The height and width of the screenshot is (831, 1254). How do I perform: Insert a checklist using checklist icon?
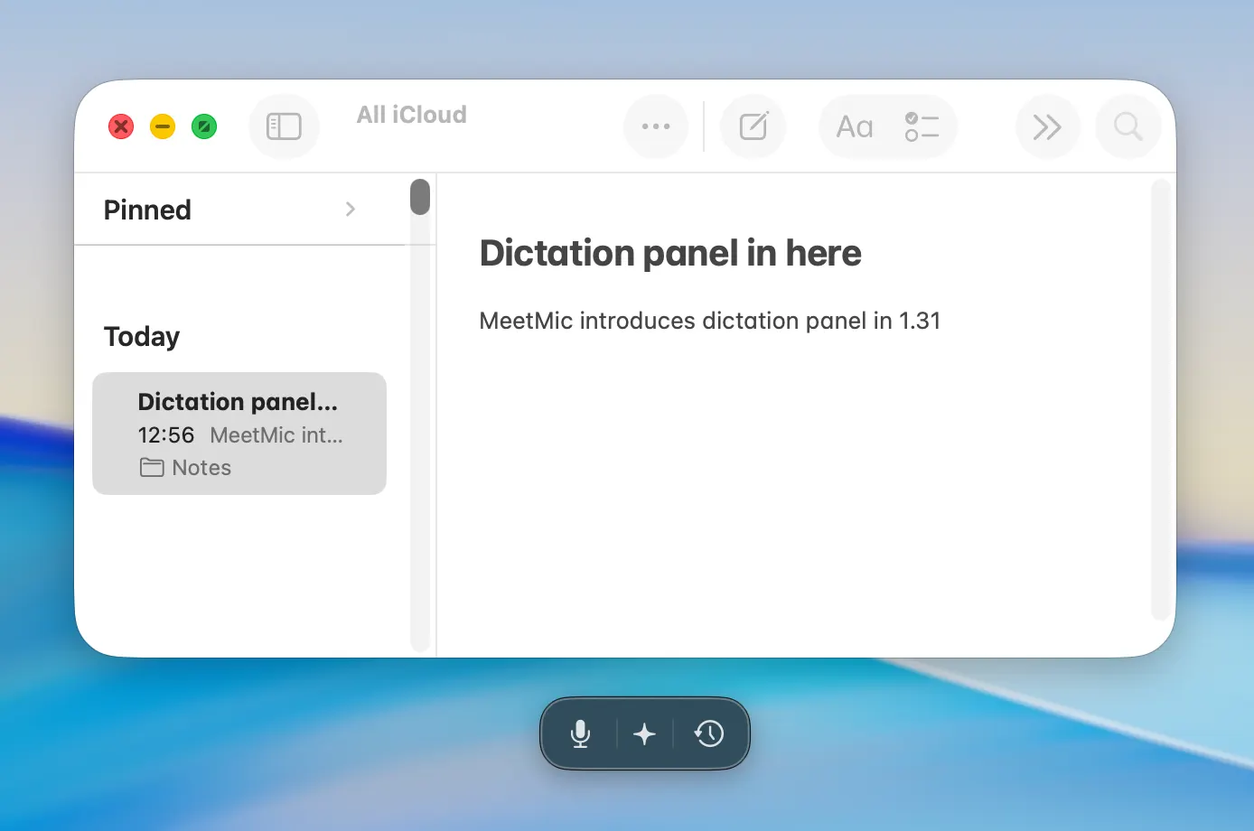point(922,126)
